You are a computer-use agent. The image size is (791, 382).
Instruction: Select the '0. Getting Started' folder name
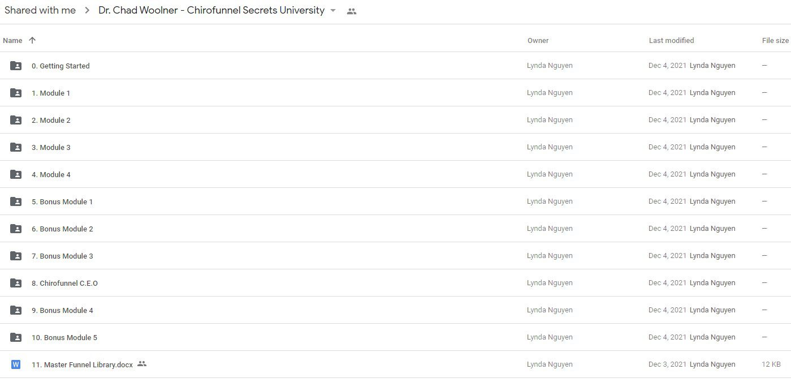pos(60,66)
